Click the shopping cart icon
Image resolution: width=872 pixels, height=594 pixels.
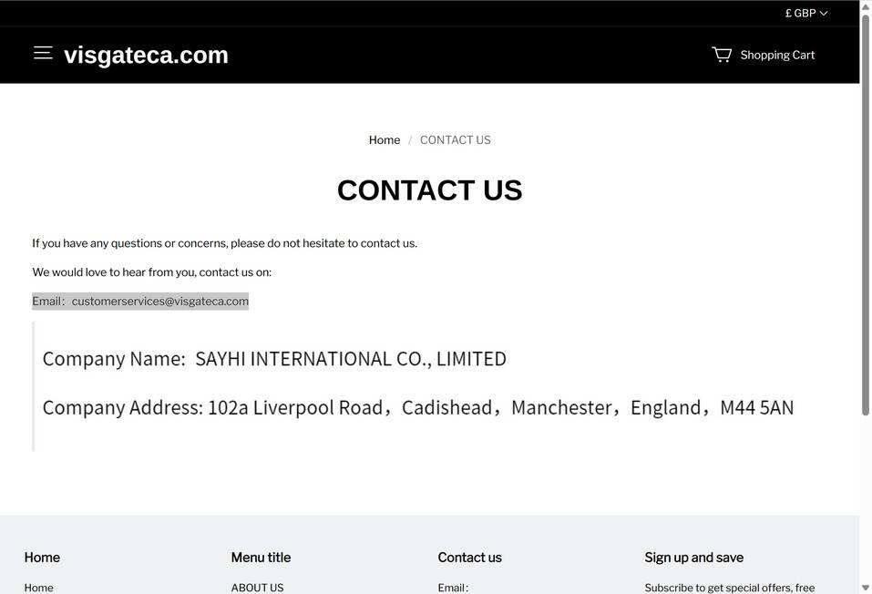722,55
